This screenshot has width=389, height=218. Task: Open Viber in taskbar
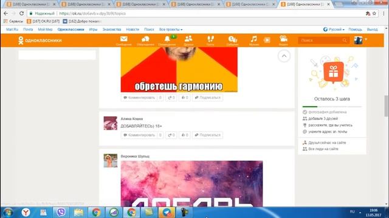[x=61, y=213]
